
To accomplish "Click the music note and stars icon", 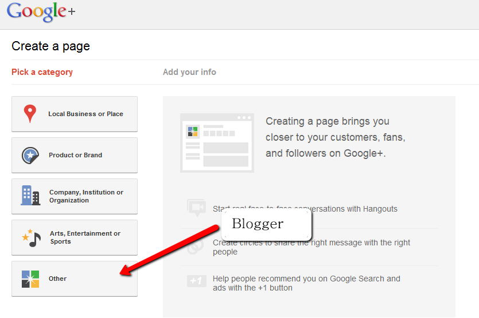I will click(31, 237).
